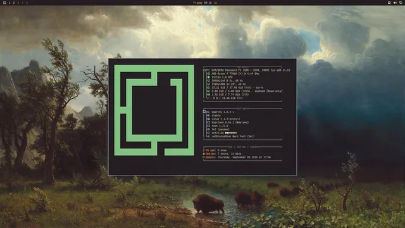Click the Hyprland (Wayland) text
Image resolution: width=405 pixels, height=228 pixels.
click(230, 122)
